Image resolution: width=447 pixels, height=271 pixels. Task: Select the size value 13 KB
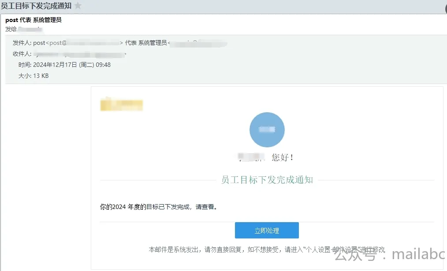pyautogui.click(x=41, y=76)
